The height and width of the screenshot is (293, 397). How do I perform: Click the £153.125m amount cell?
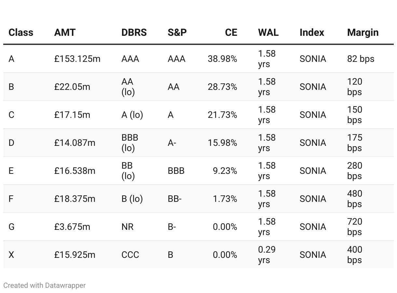pyautogui.click(x=77, y=59)
